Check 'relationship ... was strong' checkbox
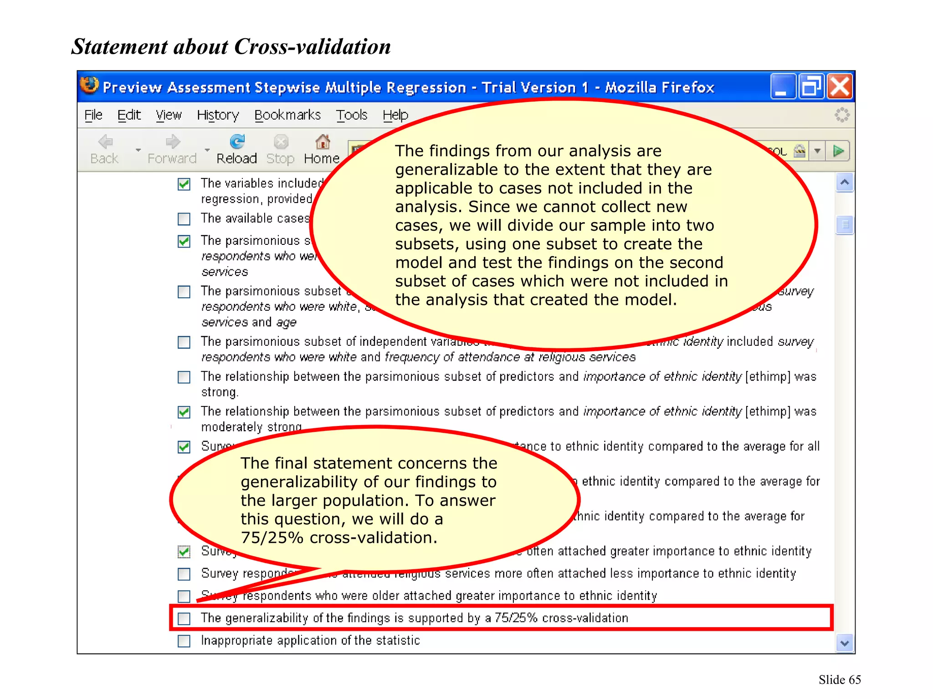Viewport: 933px width, 699px height. (x=184, y=377)
